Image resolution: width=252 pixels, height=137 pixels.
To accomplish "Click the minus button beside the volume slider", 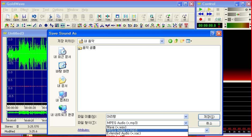I will pos(226,10).
